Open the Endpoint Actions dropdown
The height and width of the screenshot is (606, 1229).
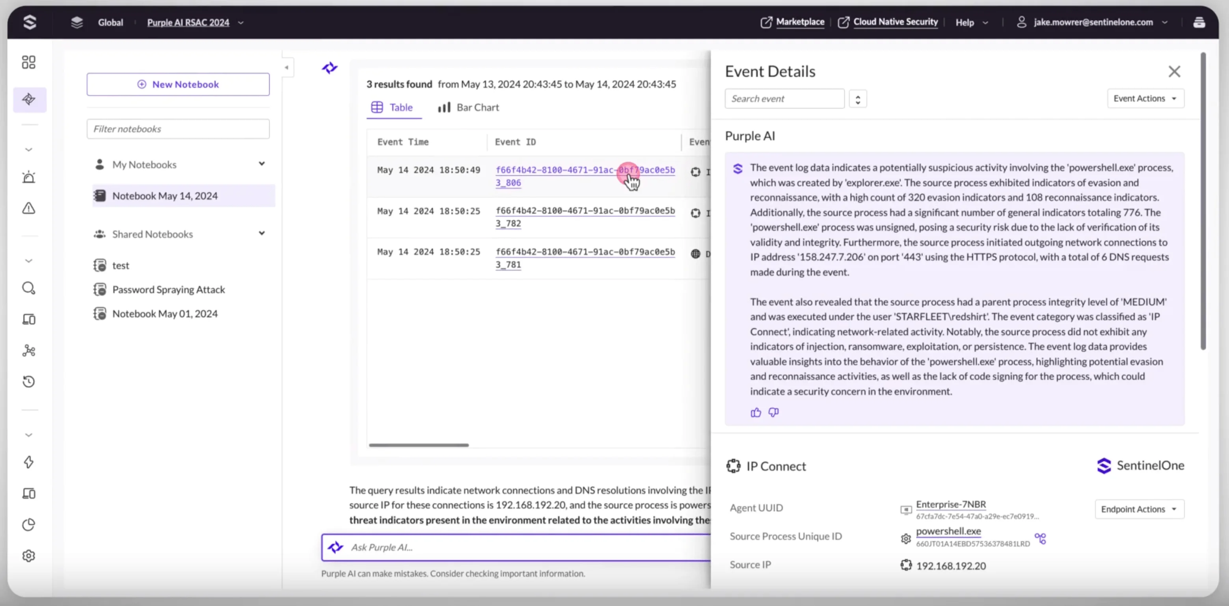click(x=1139, y=509)
